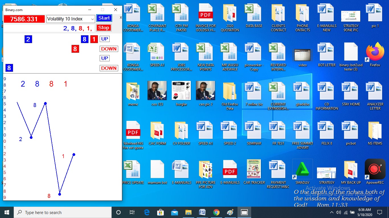Open the NS ITEMS folder

[375, 133]
